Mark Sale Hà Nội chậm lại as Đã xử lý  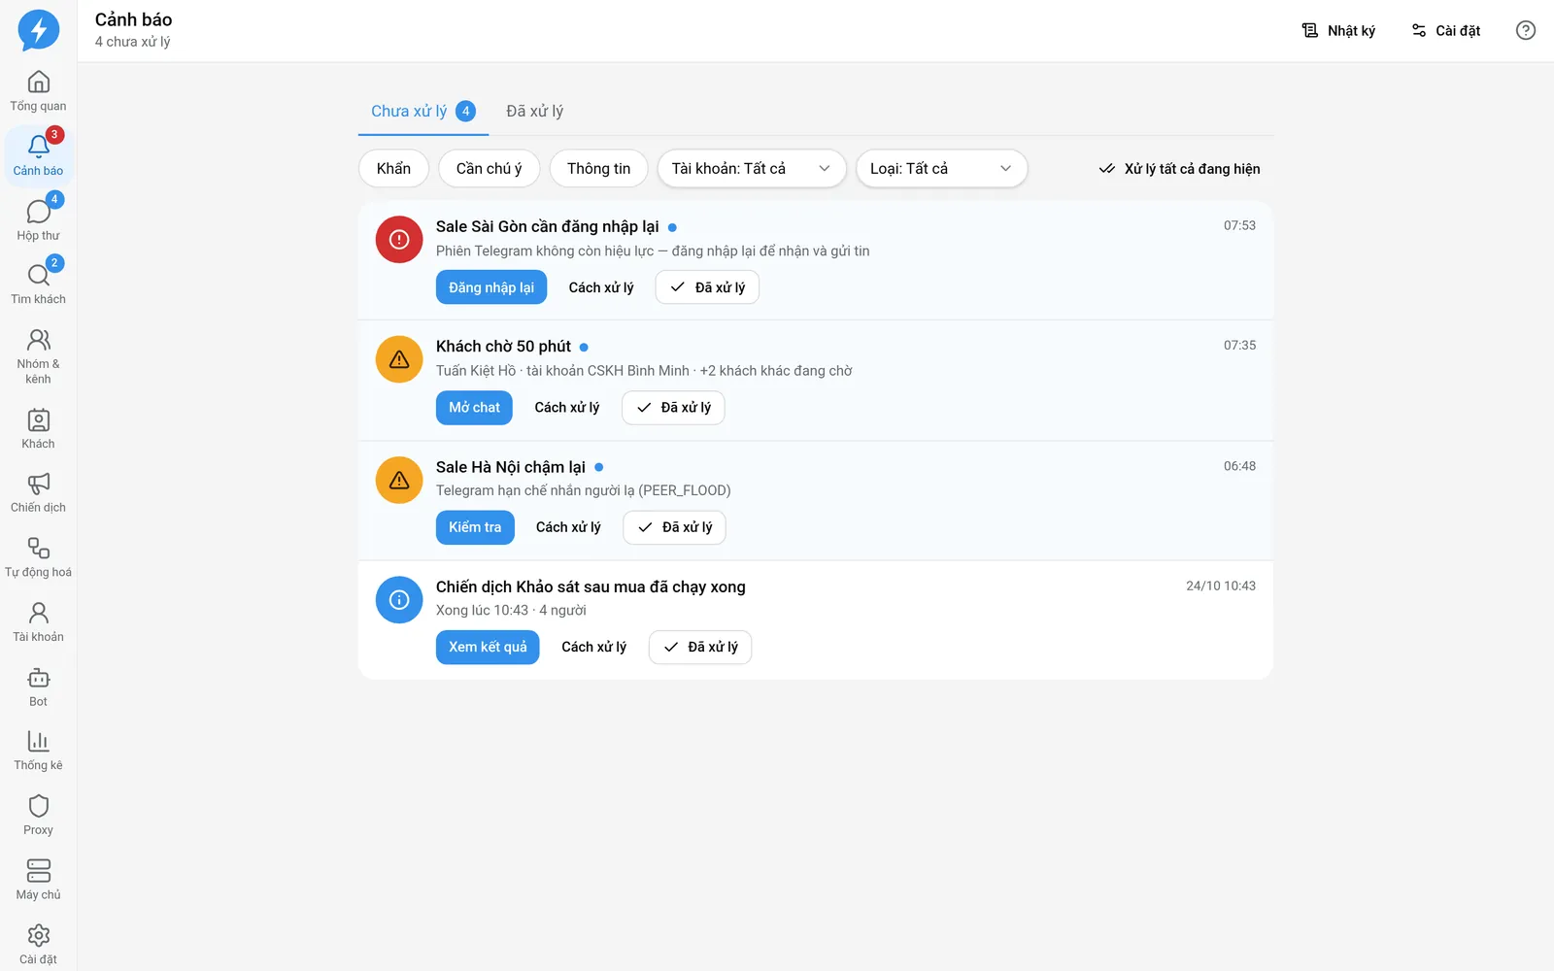(x=674, y=527)
